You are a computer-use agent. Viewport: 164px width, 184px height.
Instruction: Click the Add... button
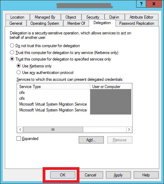pos(91,140)
